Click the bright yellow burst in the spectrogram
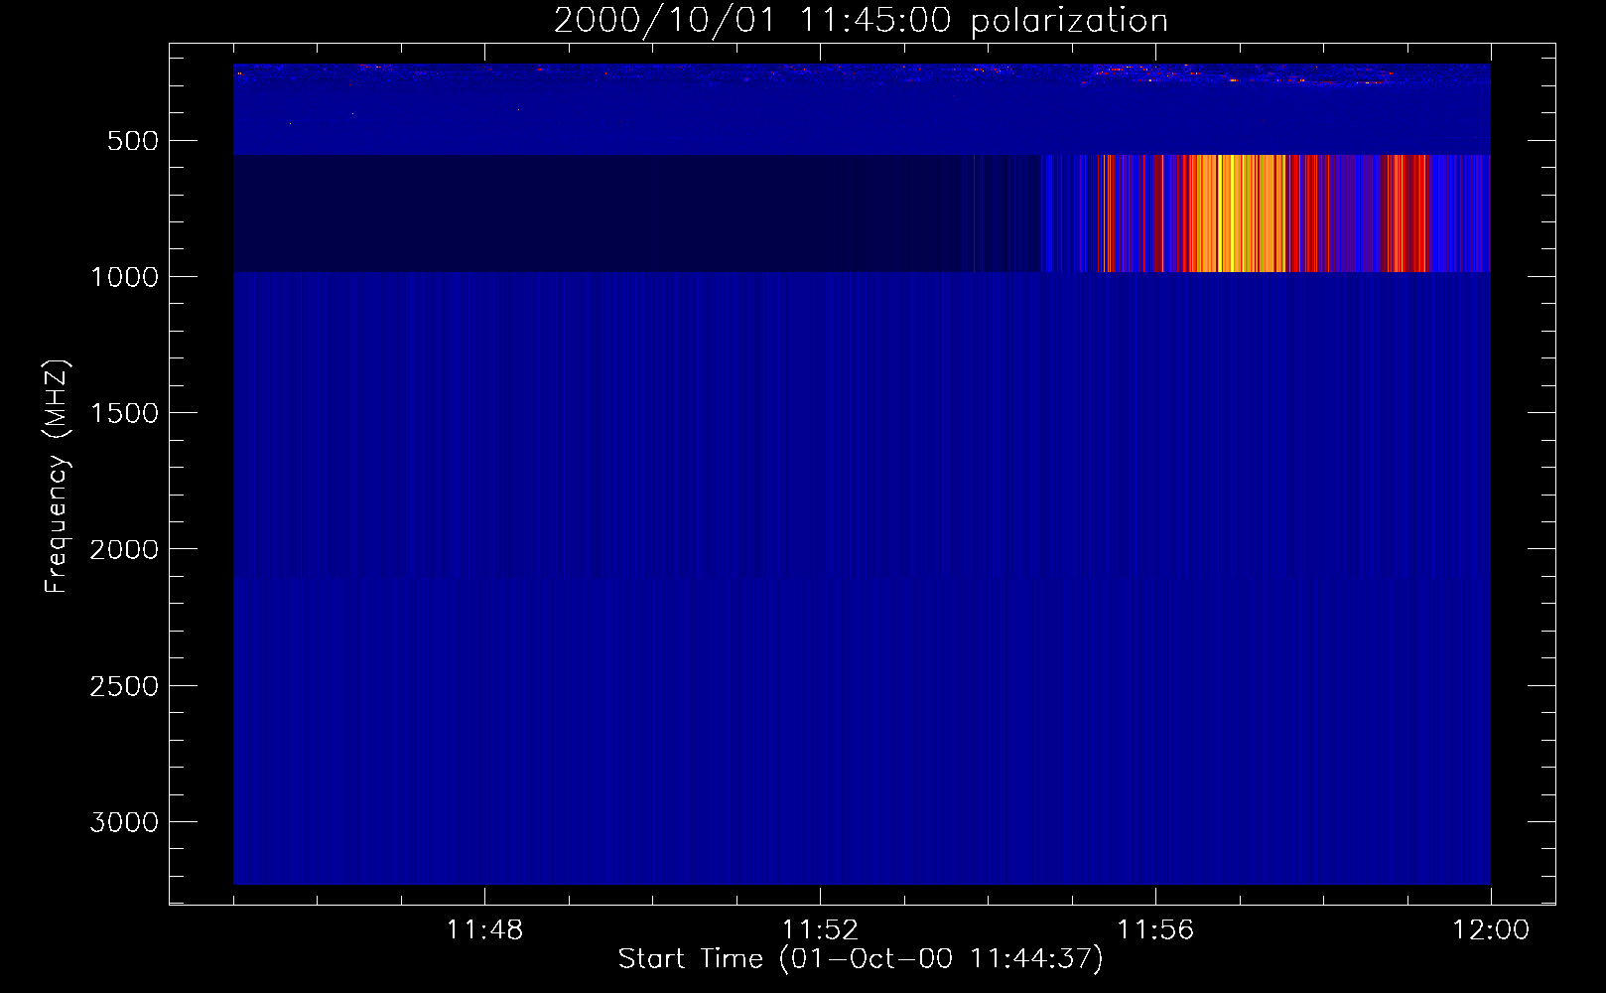The image size is (1606, 993). click(1236, 213)
